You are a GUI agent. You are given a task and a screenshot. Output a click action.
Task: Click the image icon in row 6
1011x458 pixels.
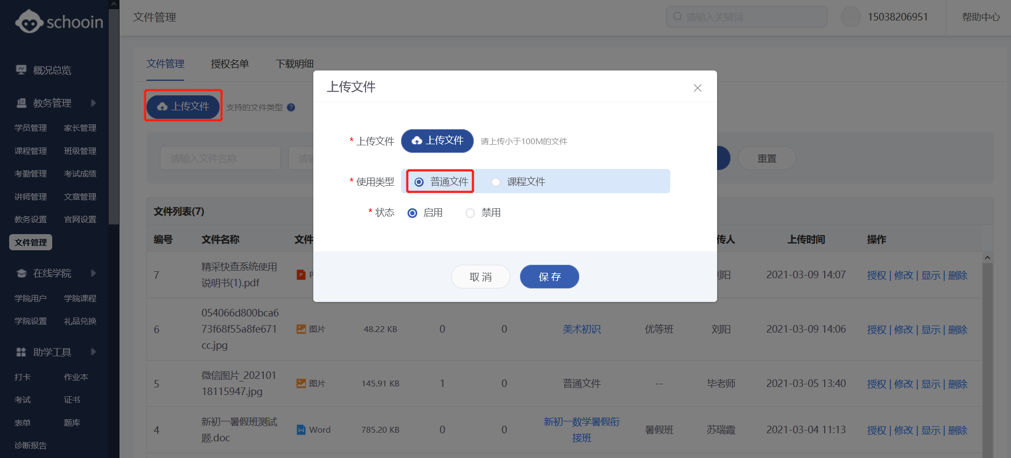[301, 329]
